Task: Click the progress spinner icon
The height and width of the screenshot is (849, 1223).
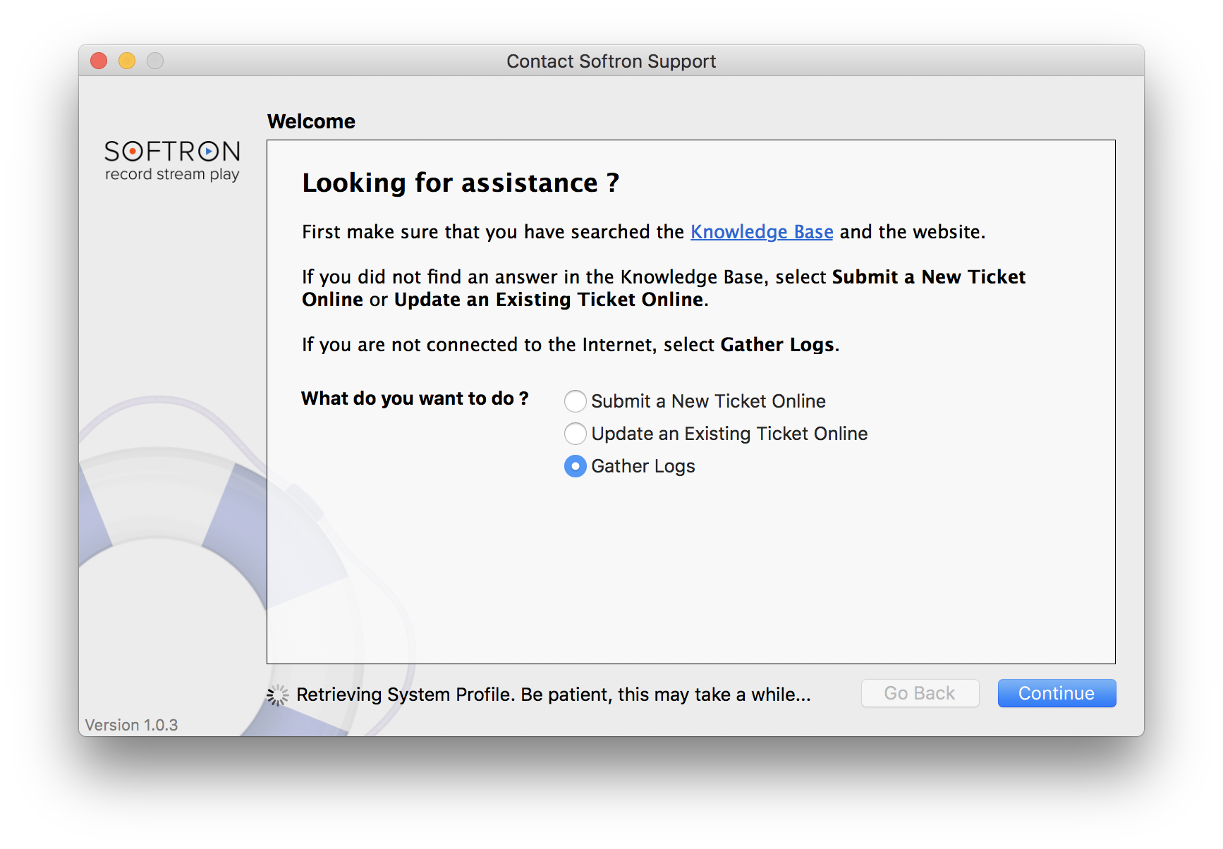Action: pyautogui.click(x=277, y=695)
